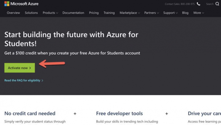The width and height of the screenshot is (221, 125).
Task: Open the Solutions menu item
Action: click(x=31, y=13)
